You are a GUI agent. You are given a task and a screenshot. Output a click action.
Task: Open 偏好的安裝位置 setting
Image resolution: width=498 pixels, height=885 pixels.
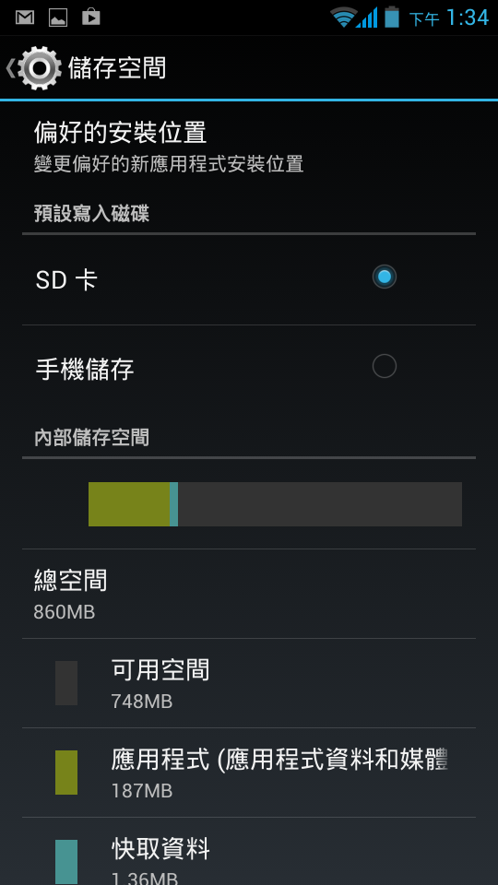(249, 147)
